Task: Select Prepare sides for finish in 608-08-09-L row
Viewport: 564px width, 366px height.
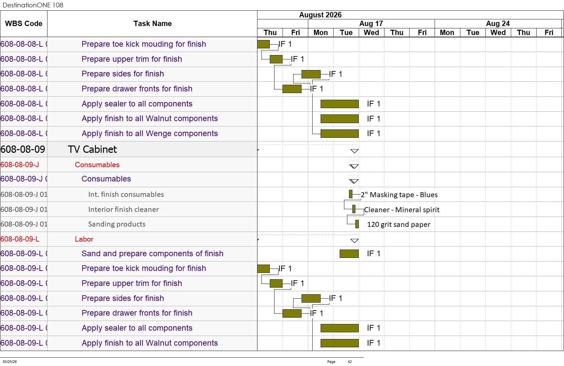Action: [x=123, y=298]
